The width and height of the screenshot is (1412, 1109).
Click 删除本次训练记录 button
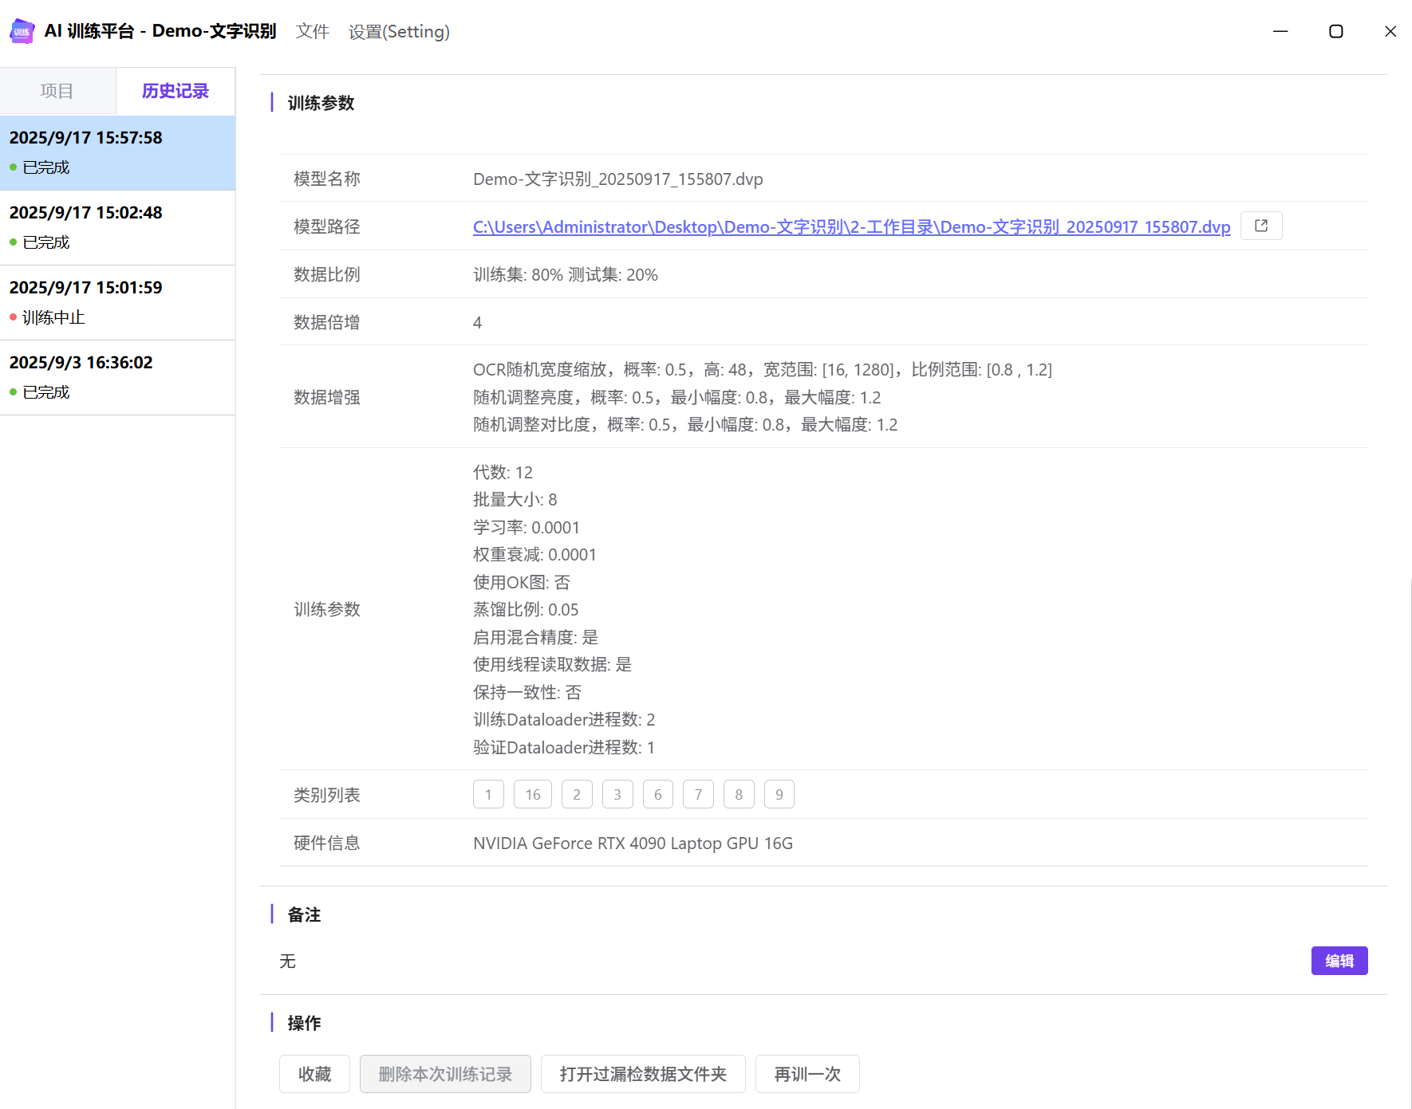(x=445, y=1074)
